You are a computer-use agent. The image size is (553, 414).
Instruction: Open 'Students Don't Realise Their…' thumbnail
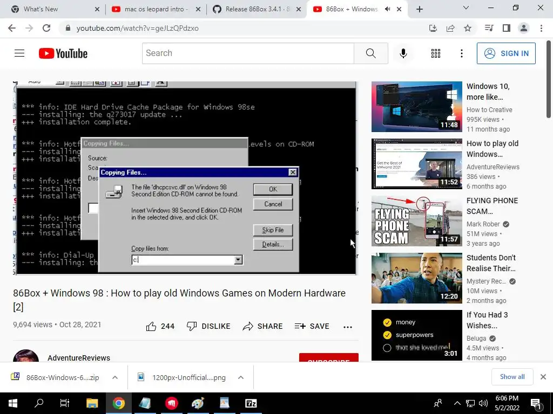click(x=416, y=278)
